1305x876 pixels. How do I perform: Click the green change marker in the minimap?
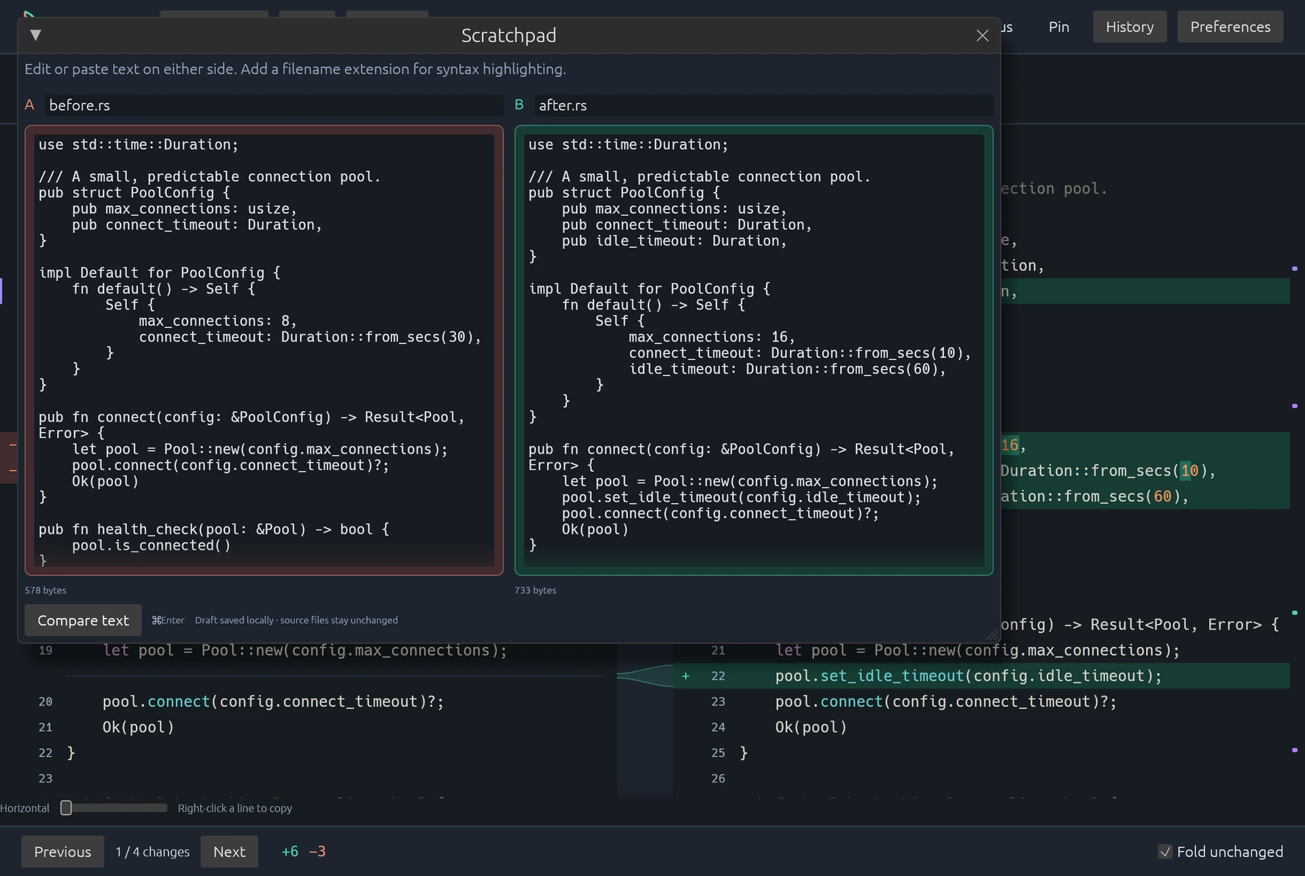point(1294,613)
